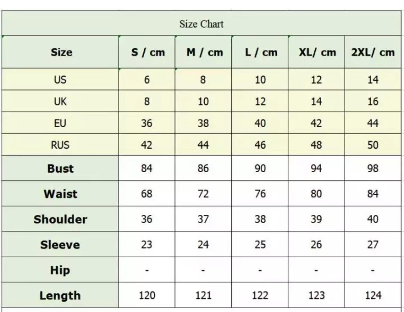Screen dimensions: 404x312
Task: Select the Bust value for size L
Action: click(260, 169)
